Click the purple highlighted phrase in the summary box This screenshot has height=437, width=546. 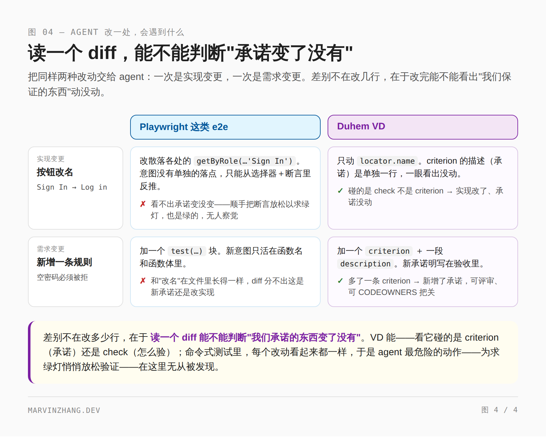[255, 337]
